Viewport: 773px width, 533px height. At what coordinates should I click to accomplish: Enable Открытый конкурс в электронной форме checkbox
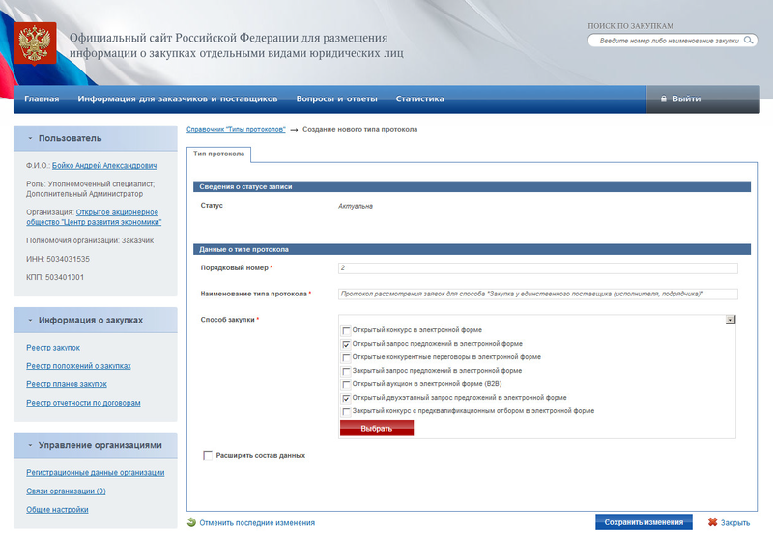click(x=347, y=330)
